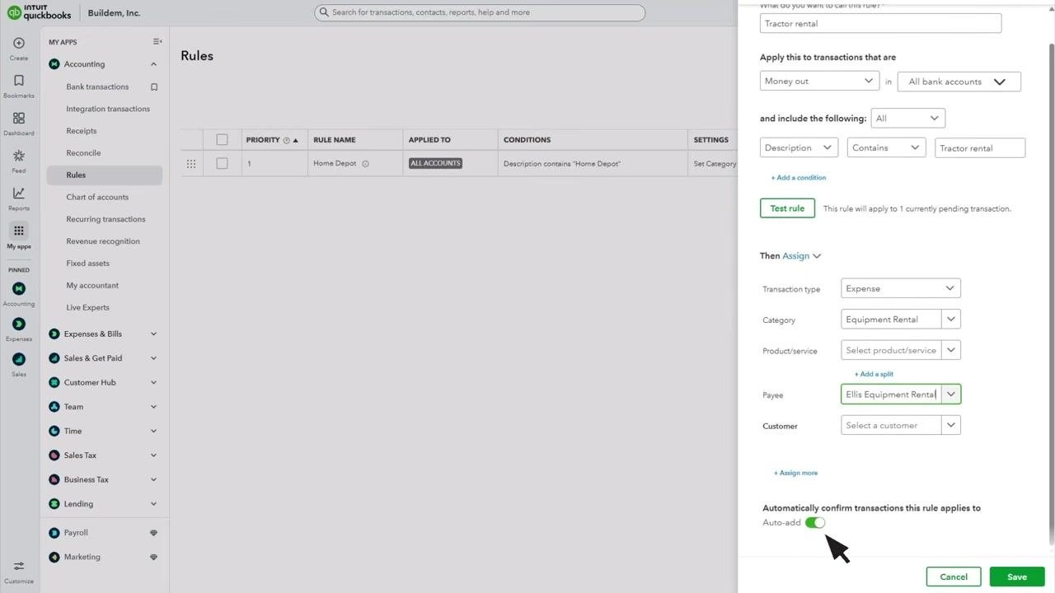Click the top search bar
This screenshot has height=593, width=1055.
point(480,12)
